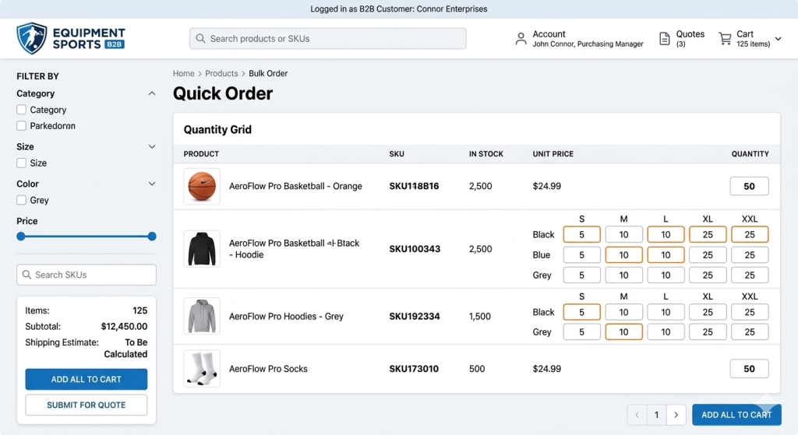Click the Equipment Sports B2B shield logo
798x435 pixels.
pos(31,38)
